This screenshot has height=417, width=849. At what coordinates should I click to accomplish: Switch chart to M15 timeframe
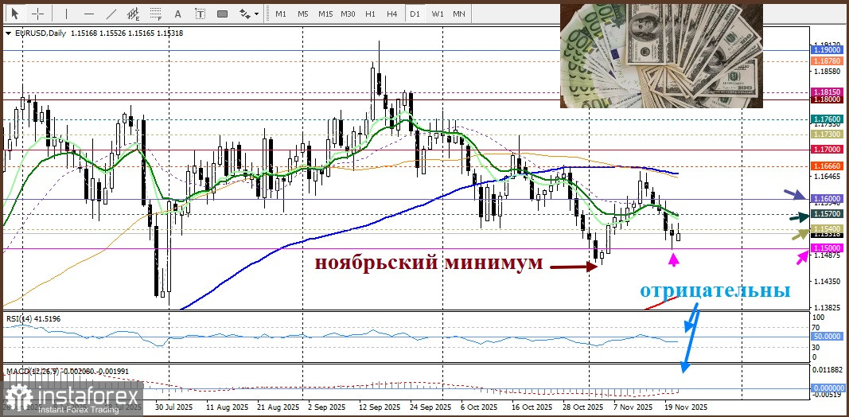pyautogui.click(x=325, y=14)
